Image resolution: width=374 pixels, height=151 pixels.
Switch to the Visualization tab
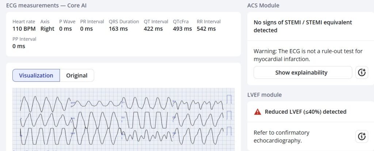[36, 75]
